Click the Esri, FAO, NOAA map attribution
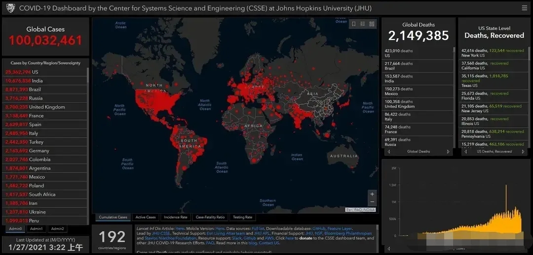Image resolution: width=533 pixels, height=255 pixels. pyautogui.click(x=361, y=210)
